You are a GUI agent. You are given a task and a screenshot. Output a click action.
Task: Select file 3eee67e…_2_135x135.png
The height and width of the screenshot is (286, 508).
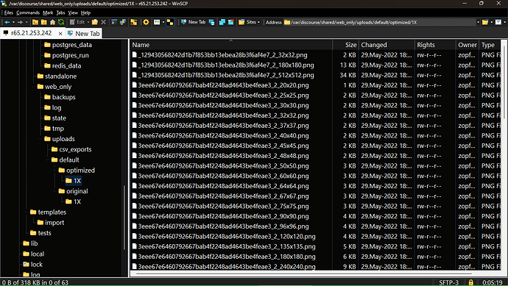pos(224,246)
